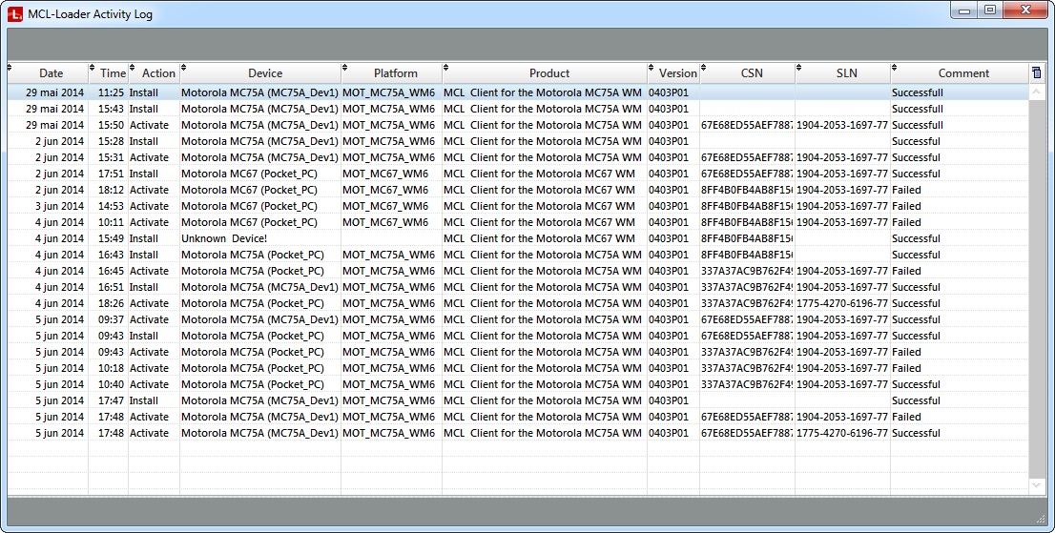Open the column chooser icon beside Comment header
1055x533 pixels.
[x=1036, y=72]
